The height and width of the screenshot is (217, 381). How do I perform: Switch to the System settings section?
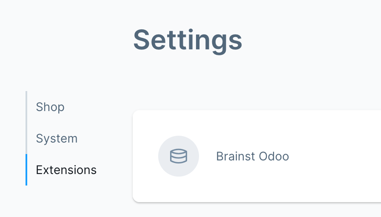click(57, 138)
